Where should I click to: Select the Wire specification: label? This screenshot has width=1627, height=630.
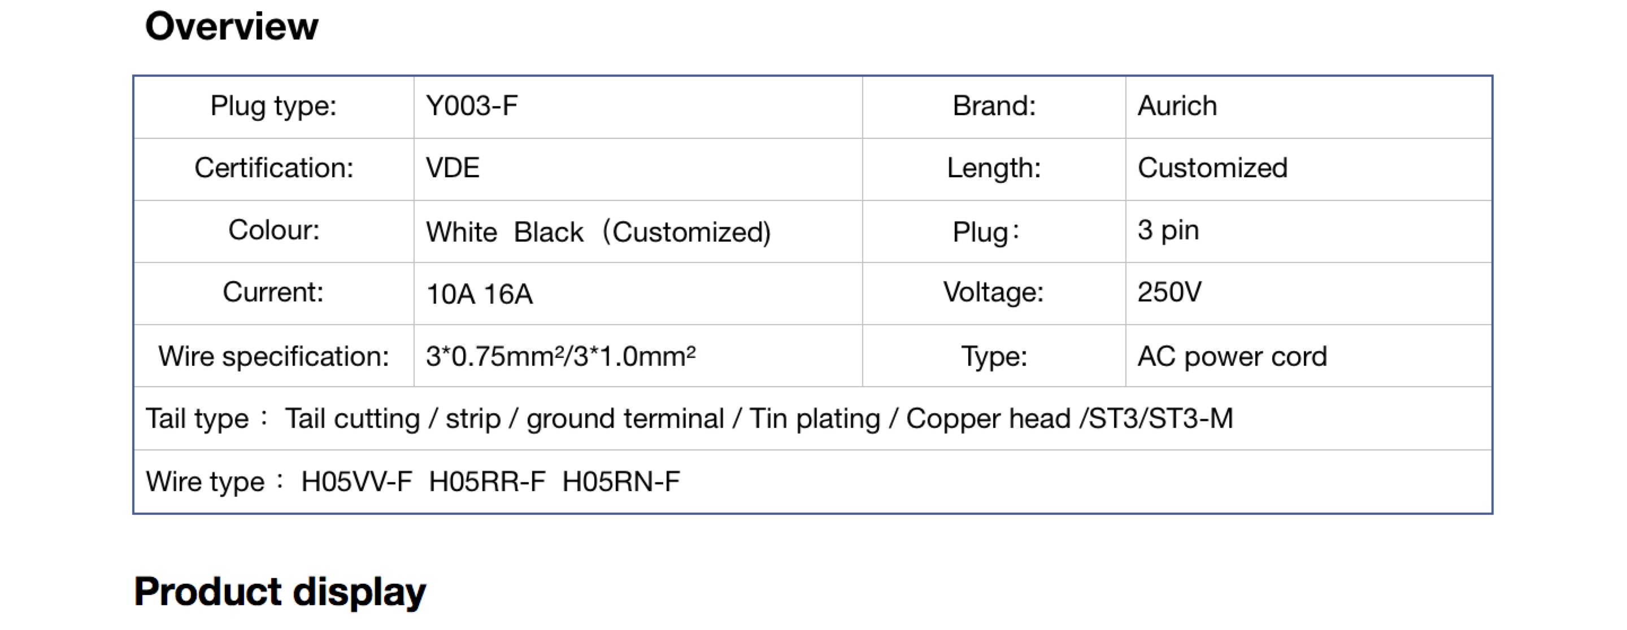point(273,357)
